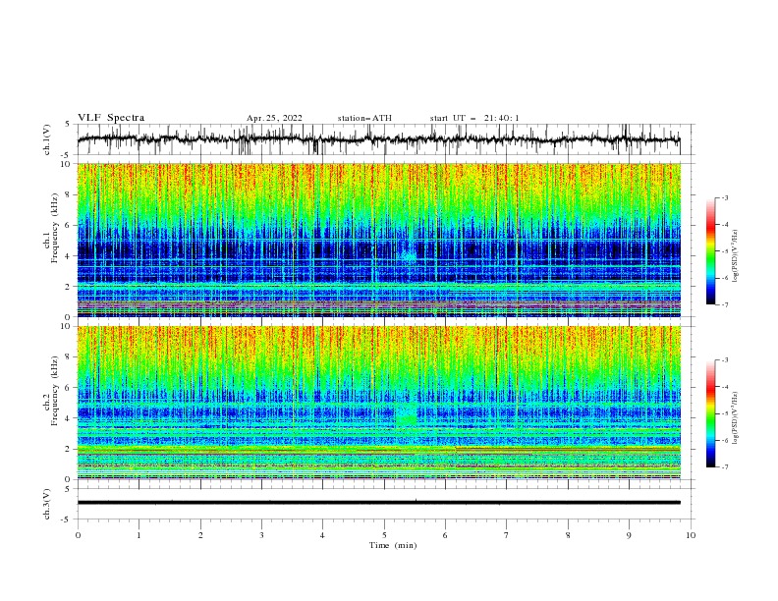The width and height of the screenshot is (778, 601).
Task: Click the '6' kHz tick on ch.1 spectrogram
Action: pos(70,225)
